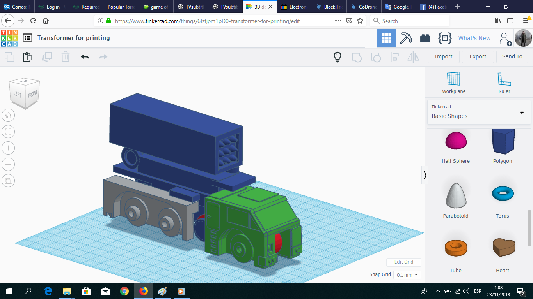Open the designs list icon beside the title

click(x=27, y=38)
